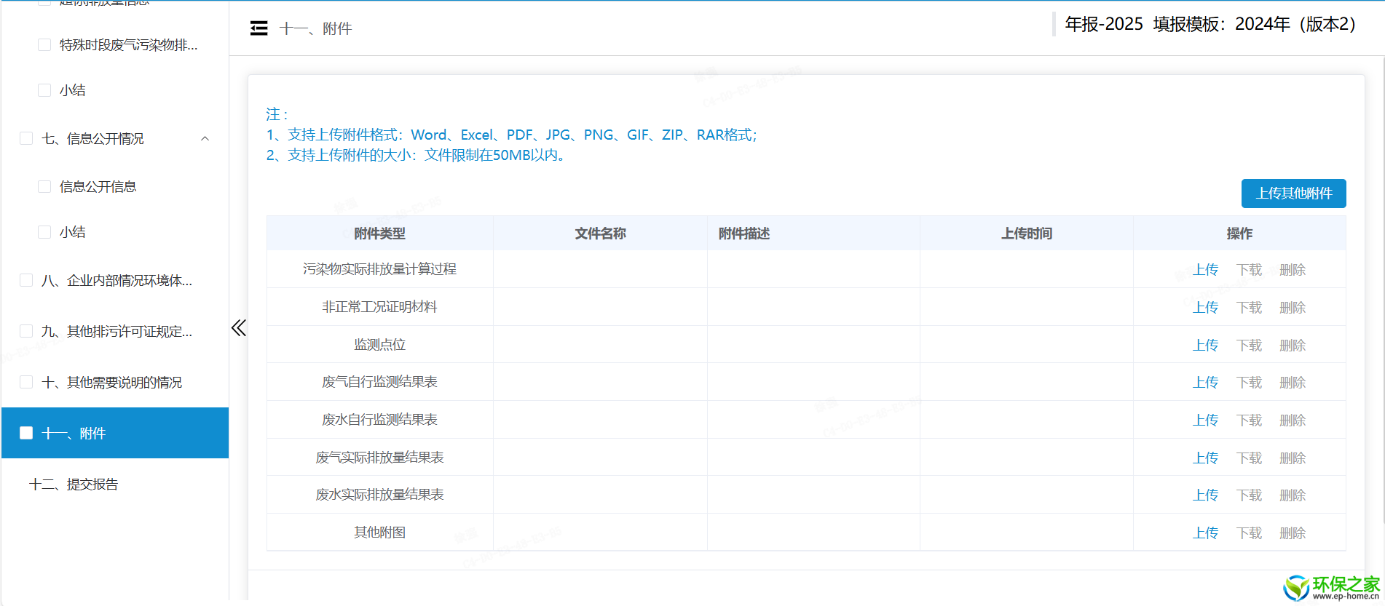The height and width of the screenshot is (606, 1385).
Task: Collapse the 七、信息公开情况 section chevron
Action: click(205, 139)
